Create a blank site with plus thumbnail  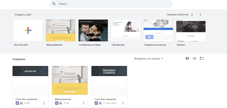coord(28,31)
